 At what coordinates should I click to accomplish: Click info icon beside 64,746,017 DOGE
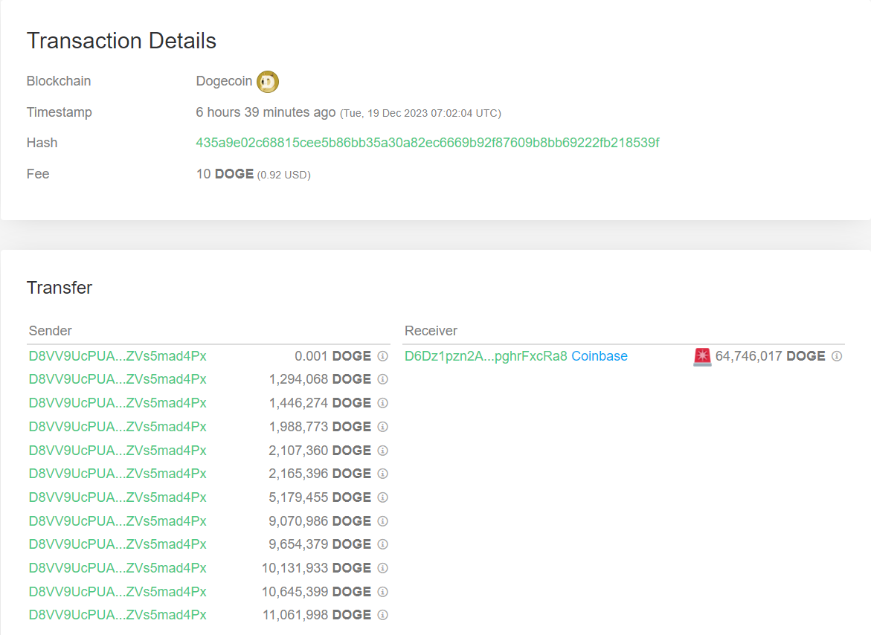click(837, 356)
